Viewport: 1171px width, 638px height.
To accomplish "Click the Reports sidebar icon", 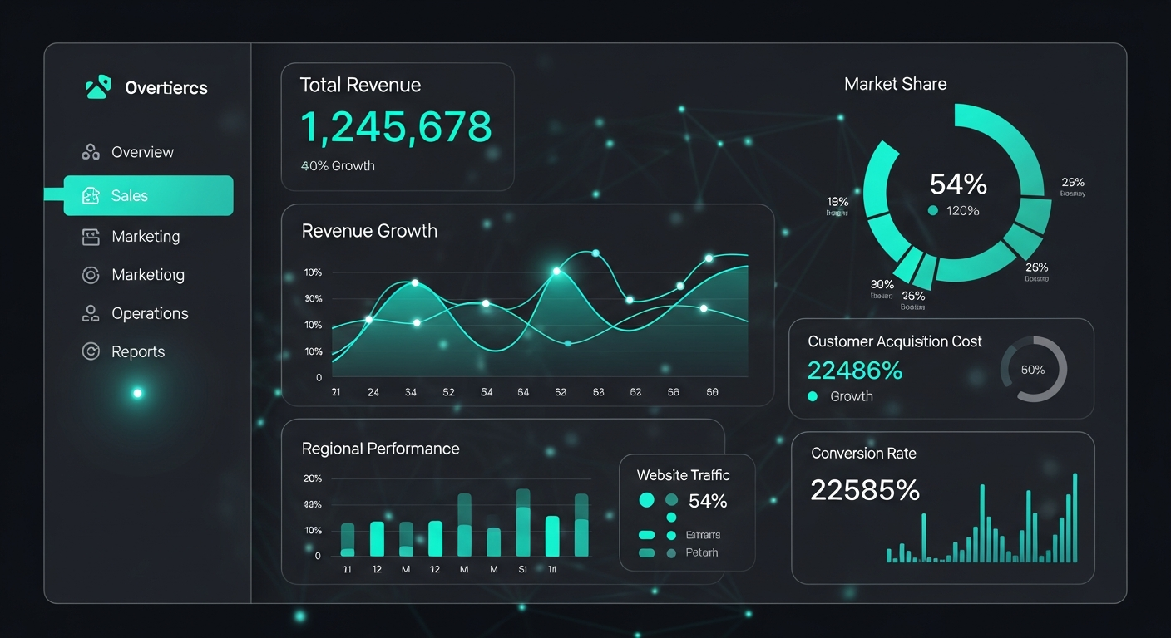I will (91, 351).
